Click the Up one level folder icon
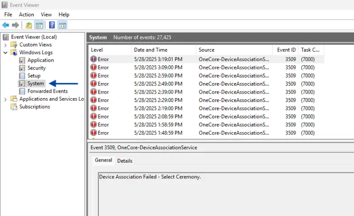354x216 pixels. [x=29, y=25]
